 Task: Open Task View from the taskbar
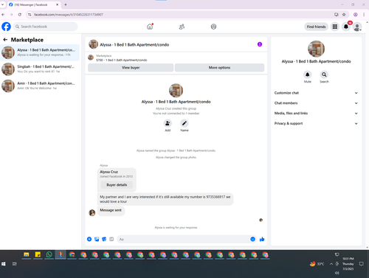pos(15,264)
